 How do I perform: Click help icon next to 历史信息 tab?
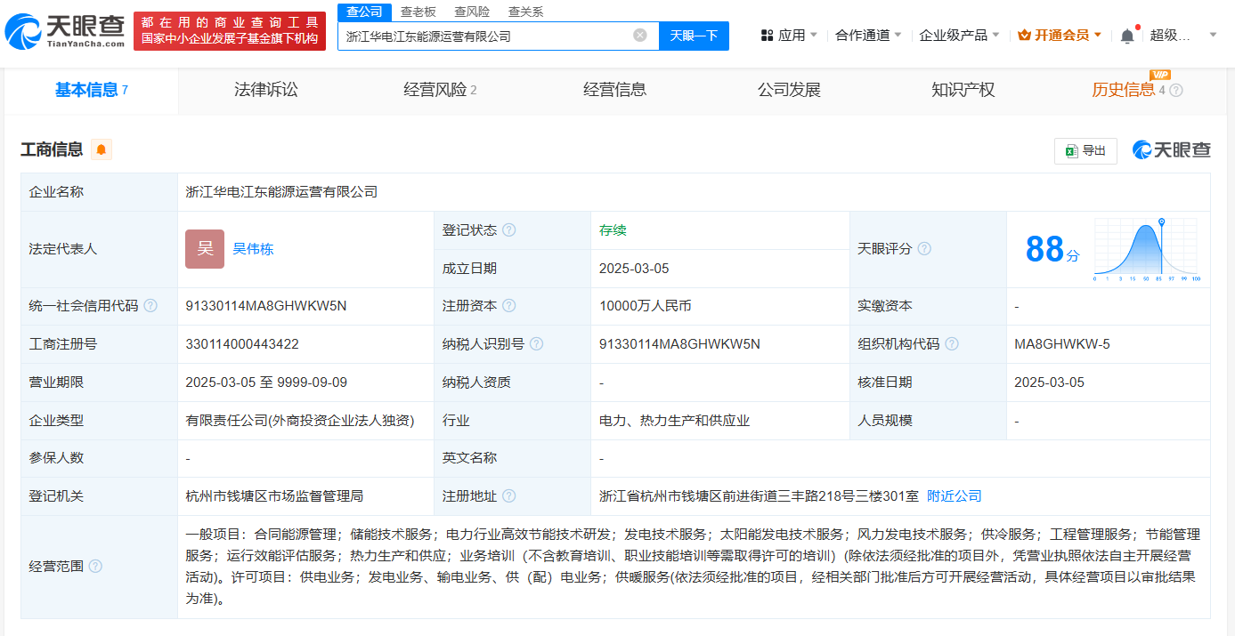coord(1176,91)
